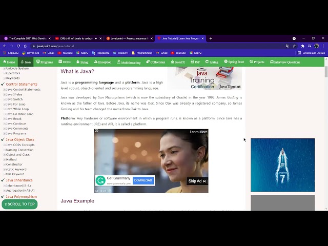Open Collections in the nav bar
The width and height of the screenshot is (328, 246).
pos(156,62)
